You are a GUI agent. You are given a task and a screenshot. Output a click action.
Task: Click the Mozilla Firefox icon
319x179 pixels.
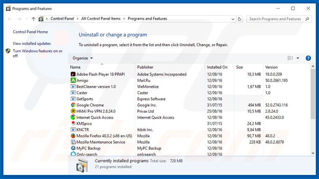(x=73, y=136)
